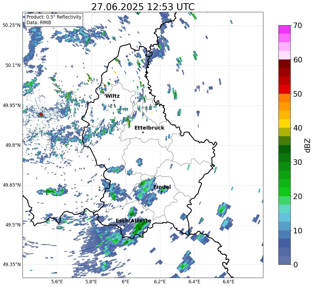Click the bright red colorbar segment near 50
The image size is (314, 287).
pyautogui.click(x=284, y=89)
